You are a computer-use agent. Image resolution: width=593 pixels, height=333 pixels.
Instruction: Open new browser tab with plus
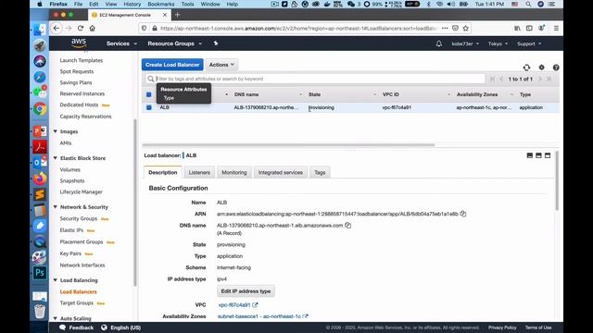pos(177,15)
